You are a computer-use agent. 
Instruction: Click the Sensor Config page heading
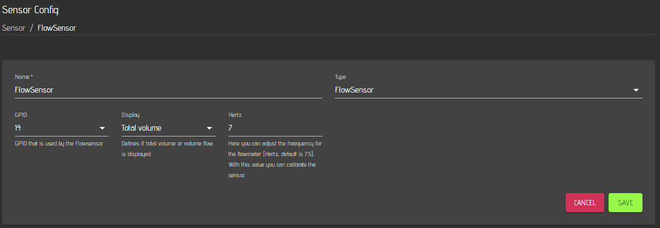(31, 10)
